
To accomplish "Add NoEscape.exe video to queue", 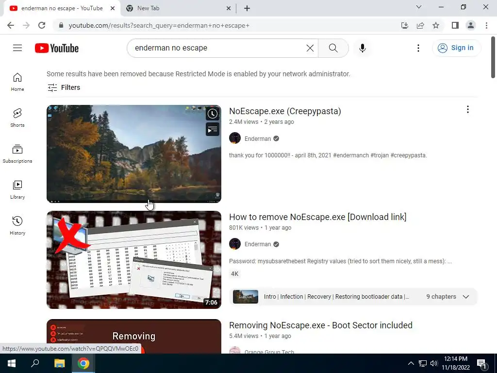I will 213,129.
